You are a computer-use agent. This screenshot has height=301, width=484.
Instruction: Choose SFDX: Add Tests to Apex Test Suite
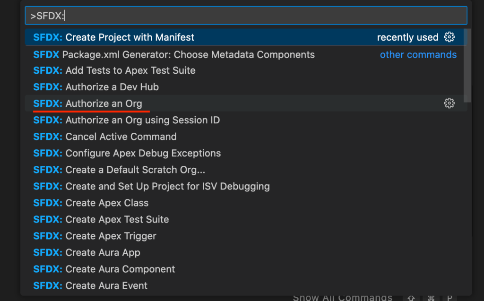click(x=114, y=70)
